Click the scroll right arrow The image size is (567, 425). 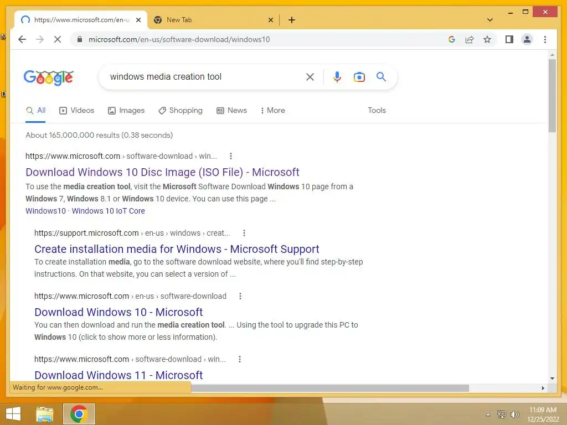point(543,388)
